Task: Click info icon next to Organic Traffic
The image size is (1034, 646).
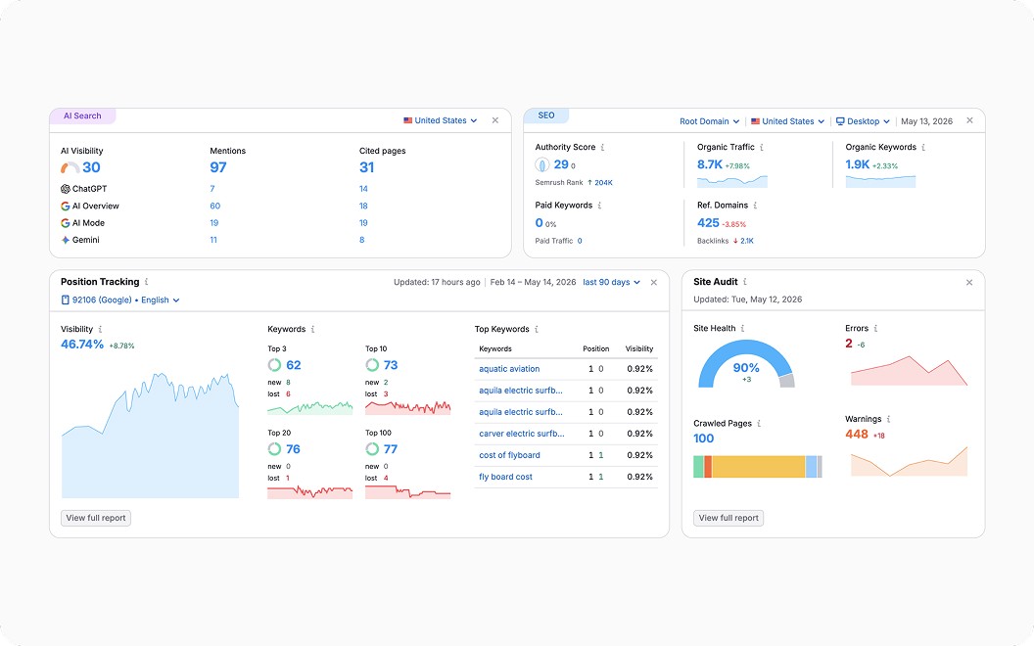Action: [762, 147]
